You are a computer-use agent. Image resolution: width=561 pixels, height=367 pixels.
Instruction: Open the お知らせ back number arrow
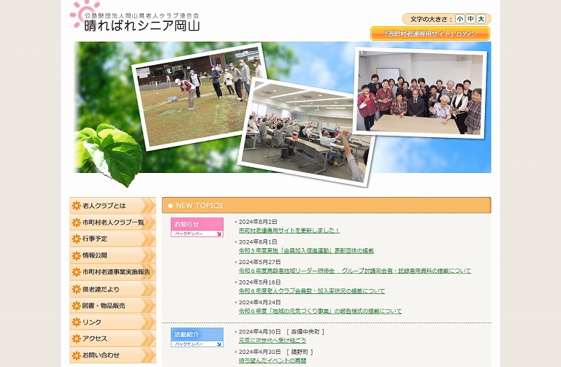tap(218, 234)
